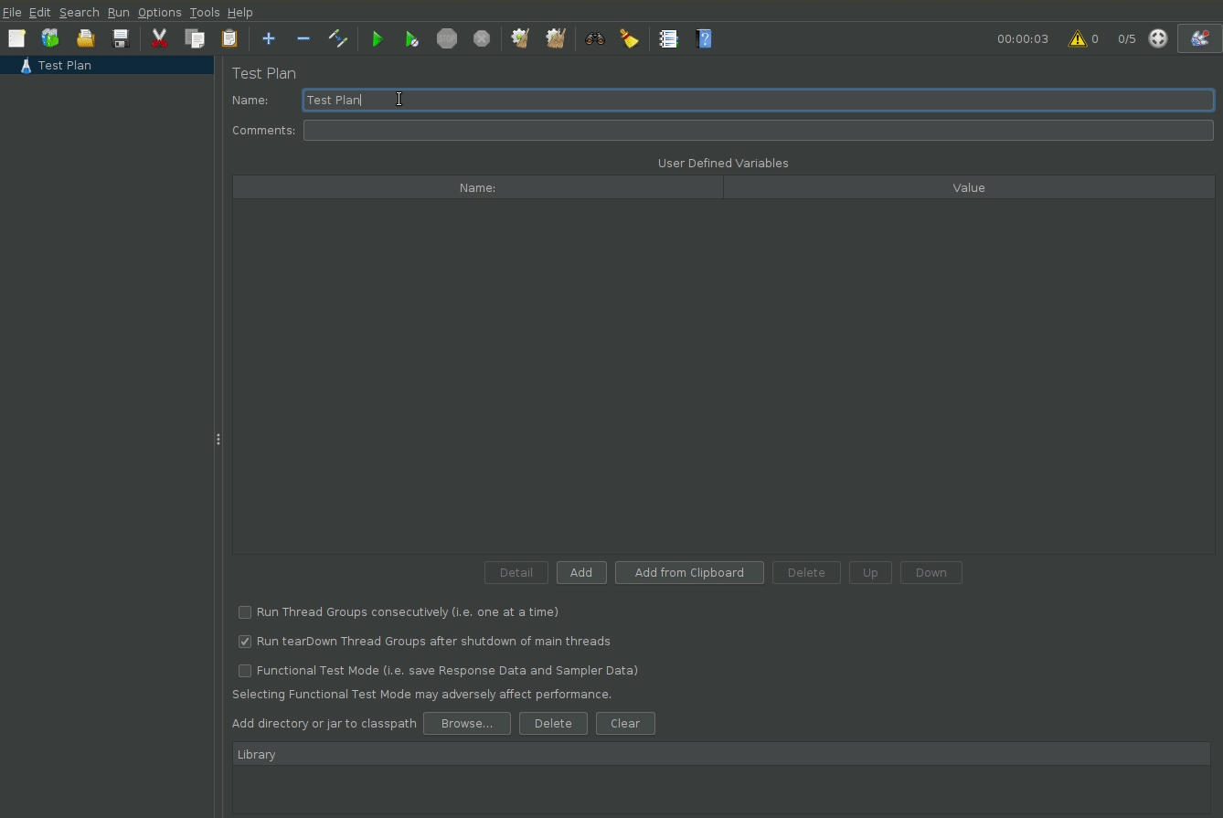Click the Reset Search icon
Screen dimensions: 1223x818
(x=630, y=38)
